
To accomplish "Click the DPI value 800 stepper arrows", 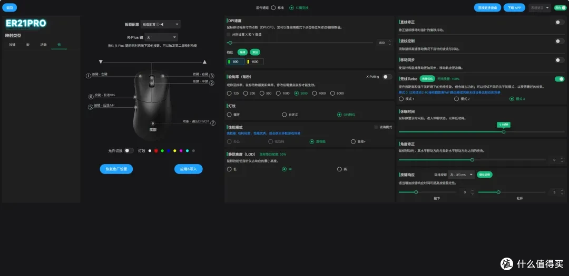I will click(390, 43).
